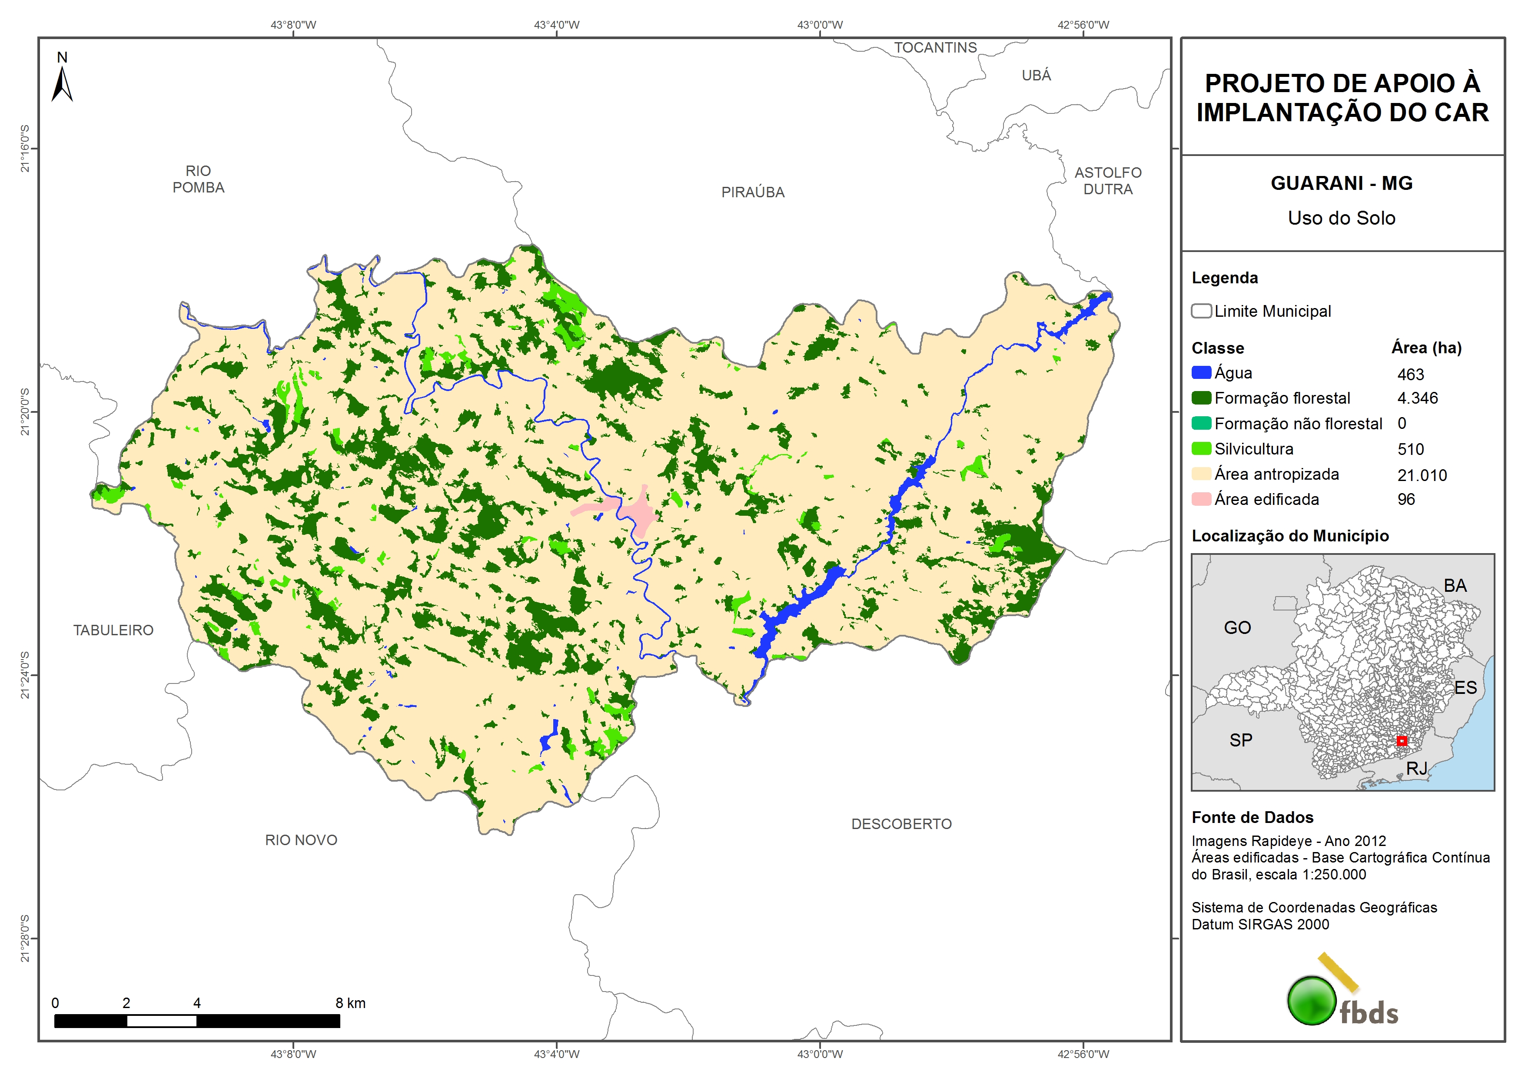Click the RIO NOVO municipality label
The image size is (1525, 1078).
[x=301, y=840]
